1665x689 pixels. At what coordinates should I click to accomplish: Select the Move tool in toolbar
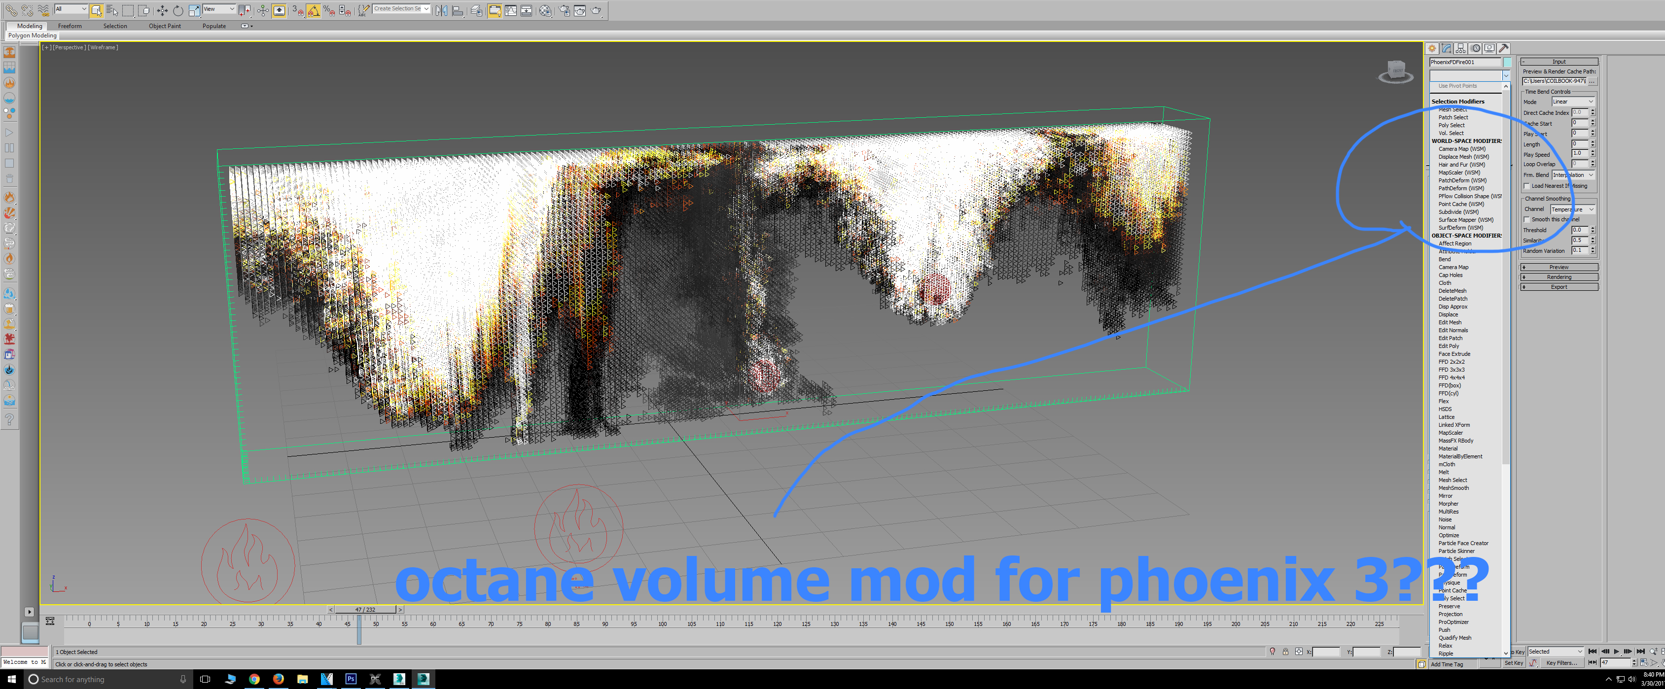pyautogui.click(x=162, y=10)
